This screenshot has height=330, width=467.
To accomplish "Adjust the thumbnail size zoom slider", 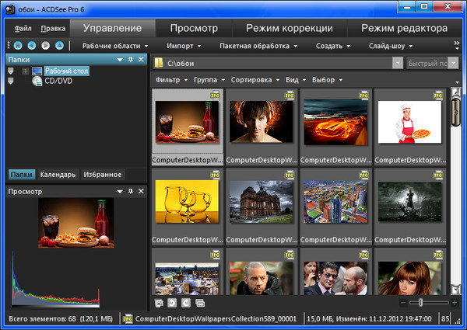I will pos(421,302).
